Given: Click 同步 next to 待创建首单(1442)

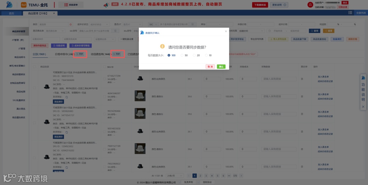Looking at the screenshot, I should [x=117, y=54].
